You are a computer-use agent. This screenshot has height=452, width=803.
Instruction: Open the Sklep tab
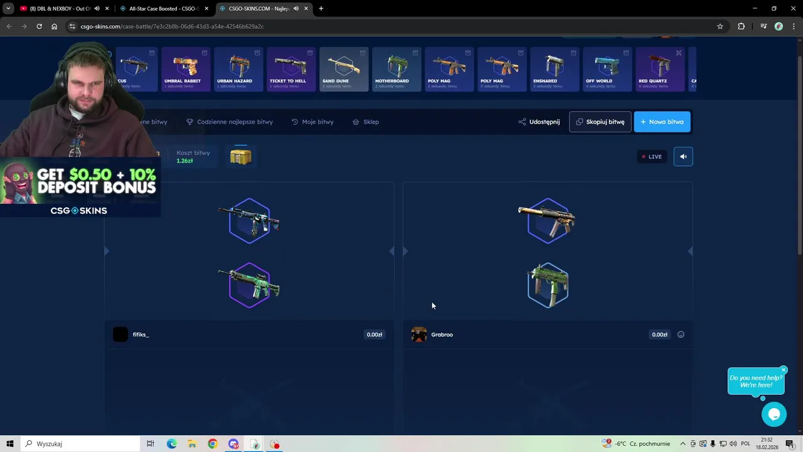366,122
